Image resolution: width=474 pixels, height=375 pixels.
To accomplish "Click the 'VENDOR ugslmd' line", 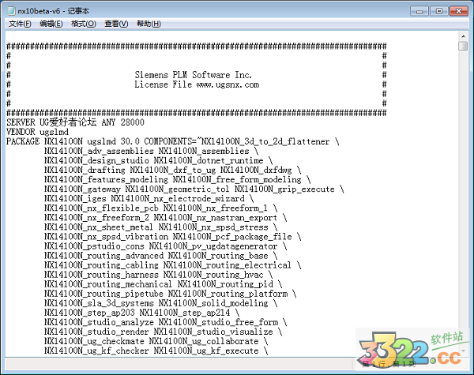I will point(37,132).
